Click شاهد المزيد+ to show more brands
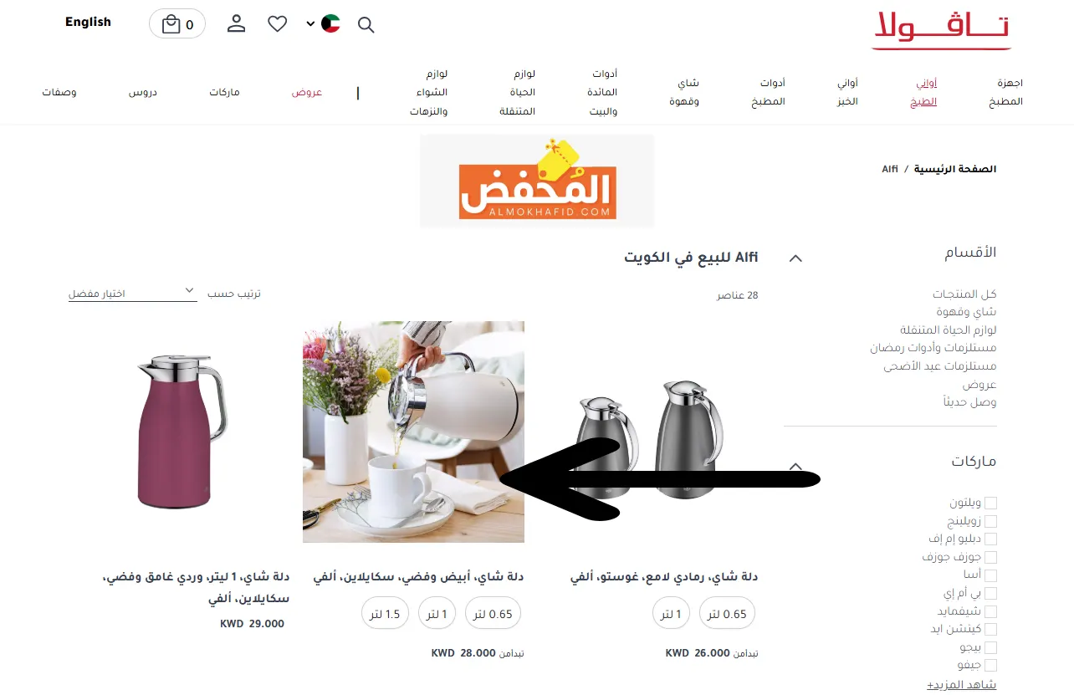 pos(961,684)
